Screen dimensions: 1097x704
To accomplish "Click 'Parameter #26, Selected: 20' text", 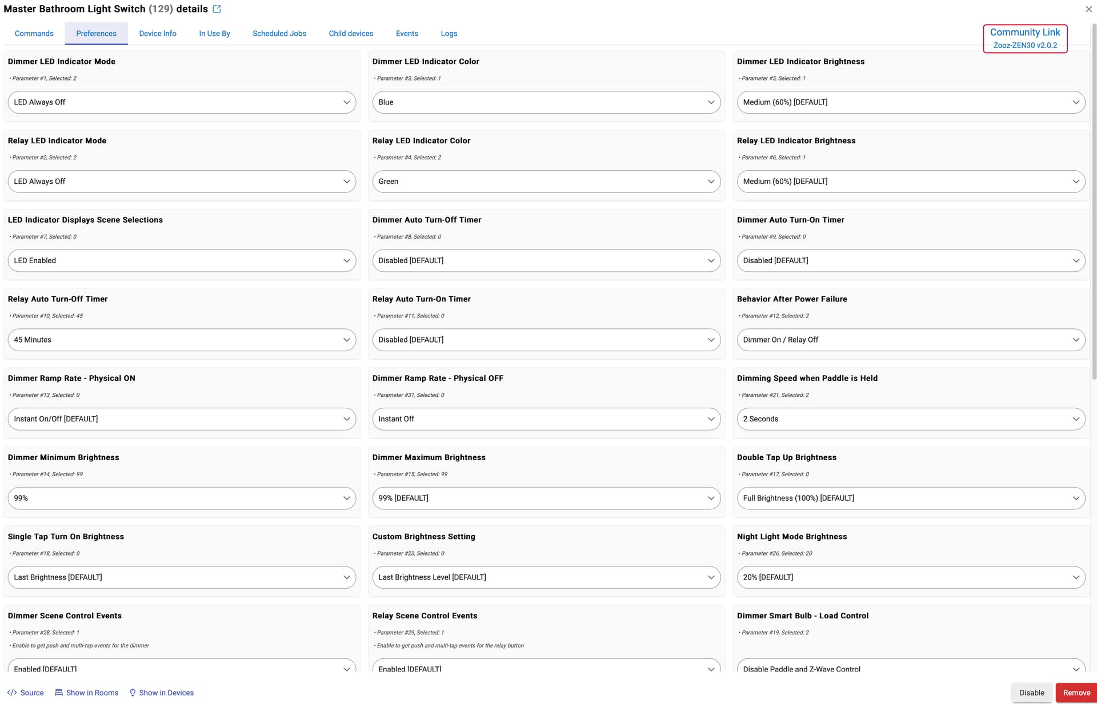I will pyautogui.click(x=776, y=553).
